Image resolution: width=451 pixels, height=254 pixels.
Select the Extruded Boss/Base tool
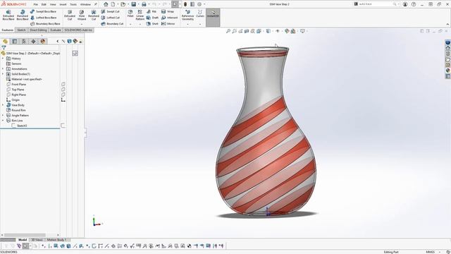pyautogui.click(x=8, y=15)
